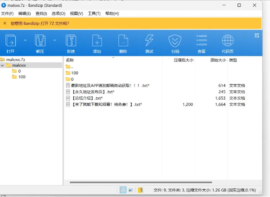This screenshot has height=197, width=270.
Task: Sort by the 类型 column header
Action: [233, 60]
